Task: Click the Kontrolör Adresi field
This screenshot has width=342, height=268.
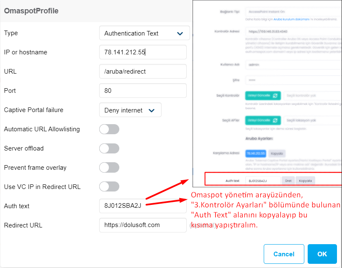Action: point(293,31)
